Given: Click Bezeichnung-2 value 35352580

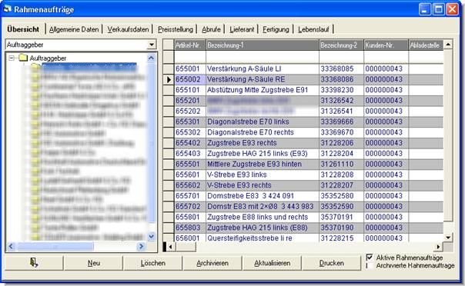Looking at the screenshot, I should pyautogui.click(x=337, y=196).
